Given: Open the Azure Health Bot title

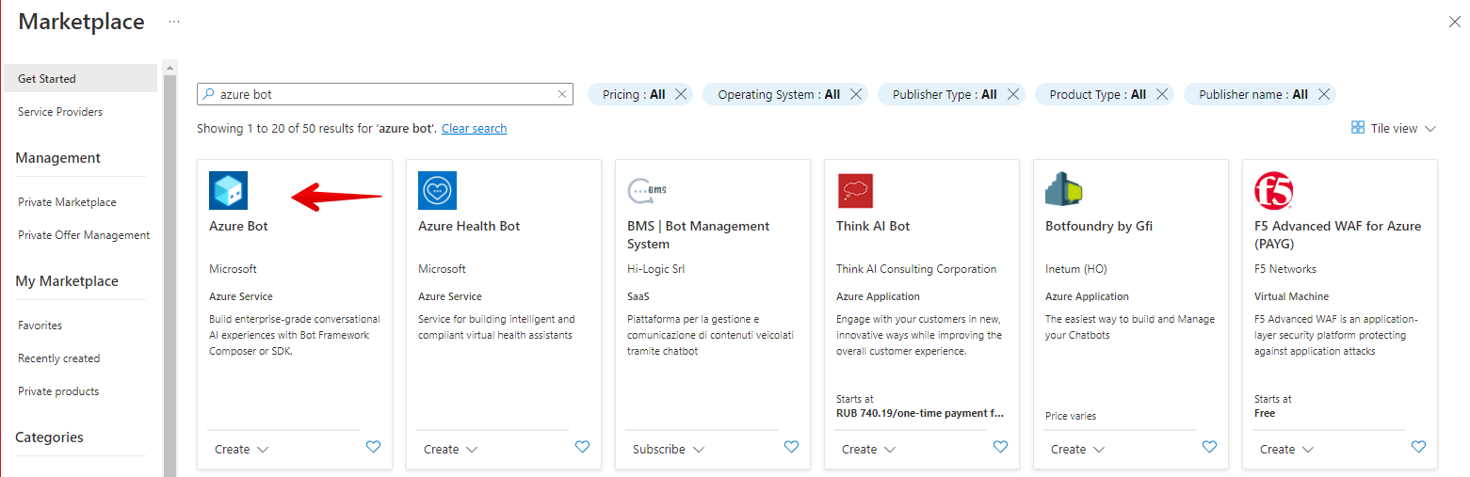Looking at the screenshot, I should [x=469, y=226].
